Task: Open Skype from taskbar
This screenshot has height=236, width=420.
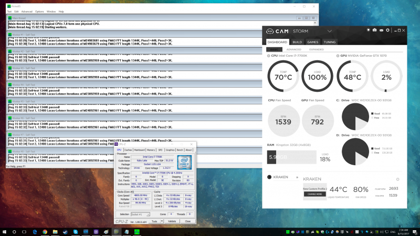Action: pyautogui.click(x=76, y=232)
